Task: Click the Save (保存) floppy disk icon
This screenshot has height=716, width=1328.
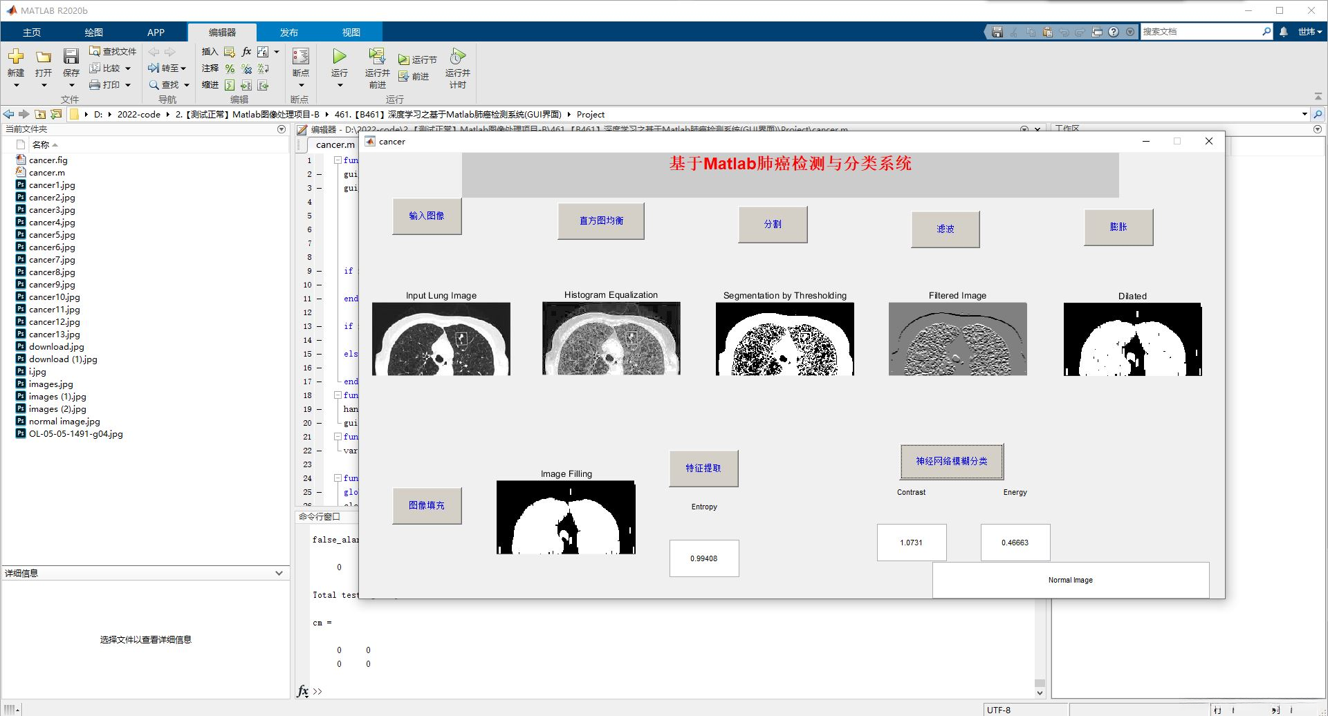Action: tap(71, 57)
